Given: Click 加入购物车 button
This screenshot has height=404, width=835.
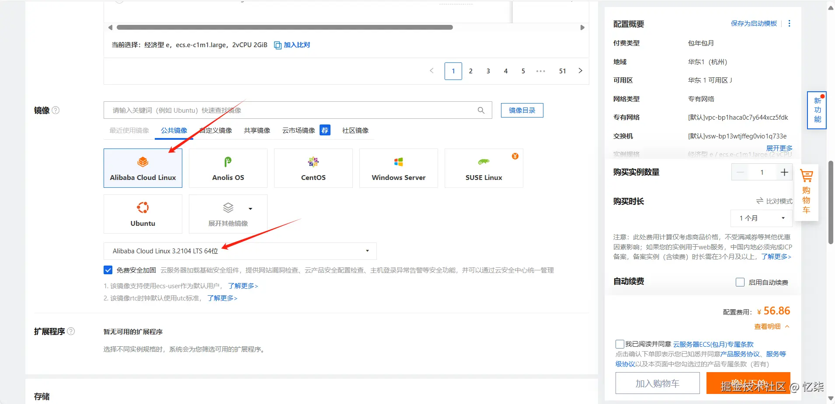Looking at the screenshot, I should pos(658,383).
